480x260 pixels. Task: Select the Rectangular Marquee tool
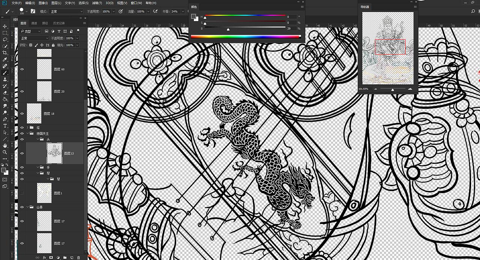(x=5, y=33)
